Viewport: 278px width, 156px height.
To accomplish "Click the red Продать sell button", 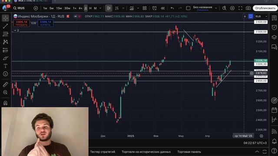I will click(21, 23).
